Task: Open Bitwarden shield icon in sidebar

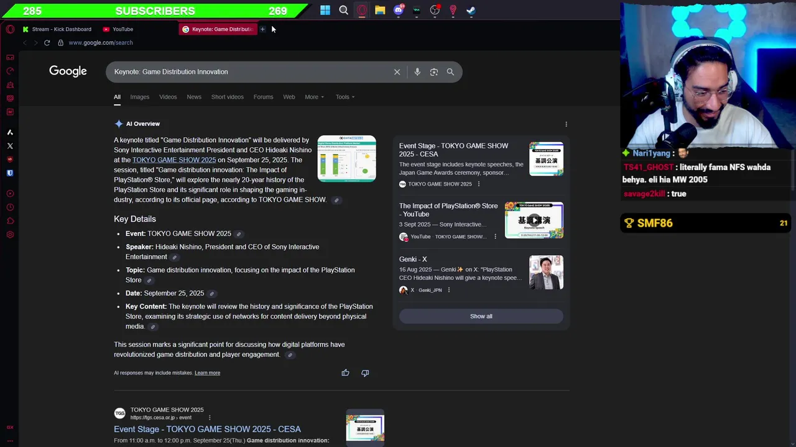Action: coord(10,173)
